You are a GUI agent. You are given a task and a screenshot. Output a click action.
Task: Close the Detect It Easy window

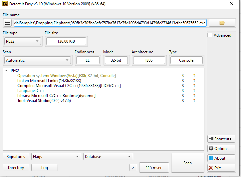232,4
